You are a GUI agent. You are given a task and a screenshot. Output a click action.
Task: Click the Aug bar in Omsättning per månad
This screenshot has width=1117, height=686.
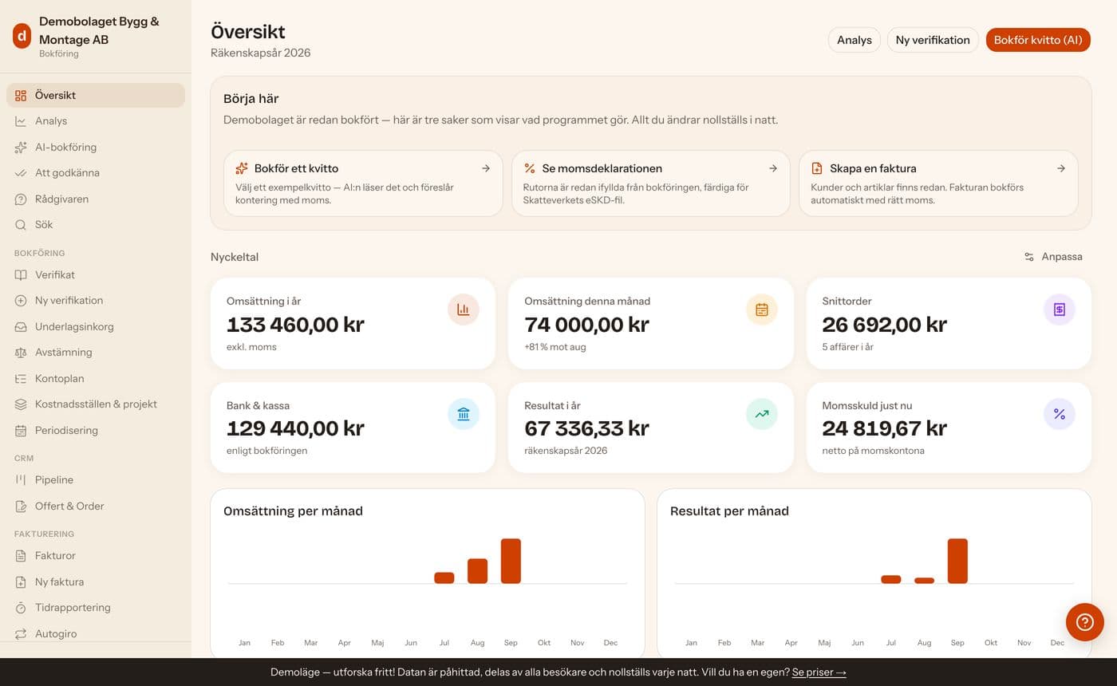click(x=477, y=571)
